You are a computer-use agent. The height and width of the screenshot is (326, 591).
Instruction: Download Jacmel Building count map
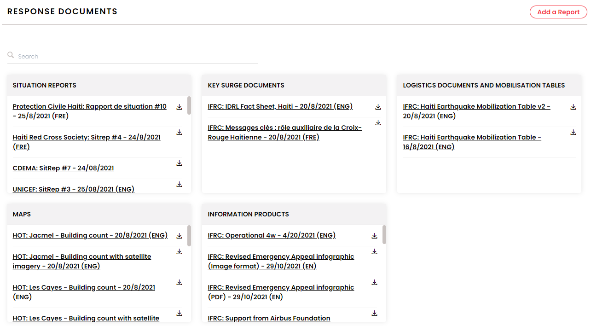[x=180, y=236]
